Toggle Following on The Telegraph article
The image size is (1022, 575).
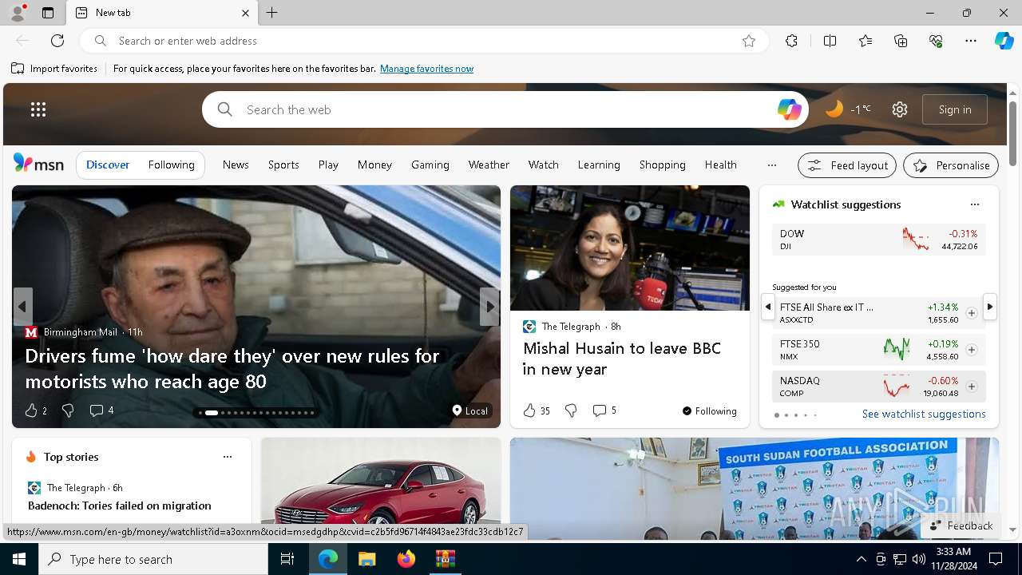coord(709,411)
